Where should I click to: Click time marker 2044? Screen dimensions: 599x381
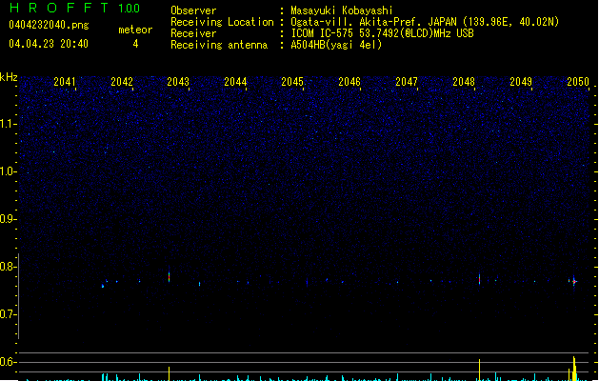235,82
